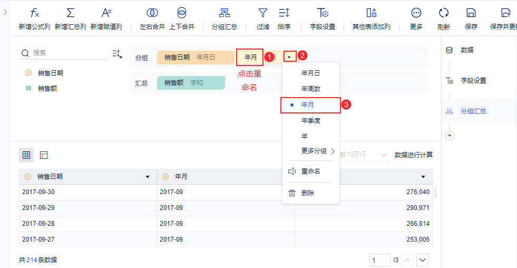517x268 pixels.
Task: Refresh the data with 刷新
Action: [443, 14]
